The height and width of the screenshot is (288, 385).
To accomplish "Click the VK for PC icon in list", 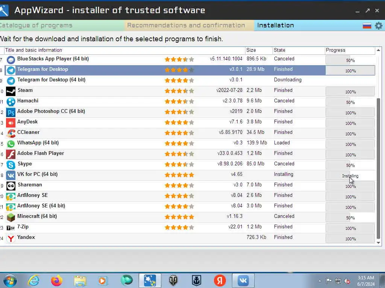I will 11,175.
